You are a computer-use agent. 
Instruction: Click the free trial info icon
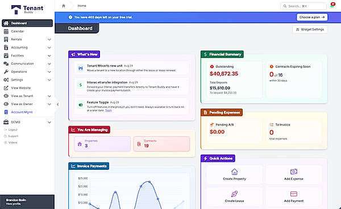coord(70,17)
